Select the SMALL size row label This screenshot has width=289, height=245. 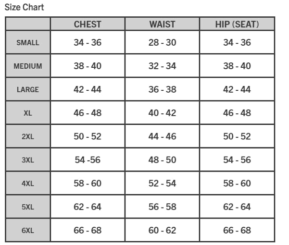(x=28, y=43)
